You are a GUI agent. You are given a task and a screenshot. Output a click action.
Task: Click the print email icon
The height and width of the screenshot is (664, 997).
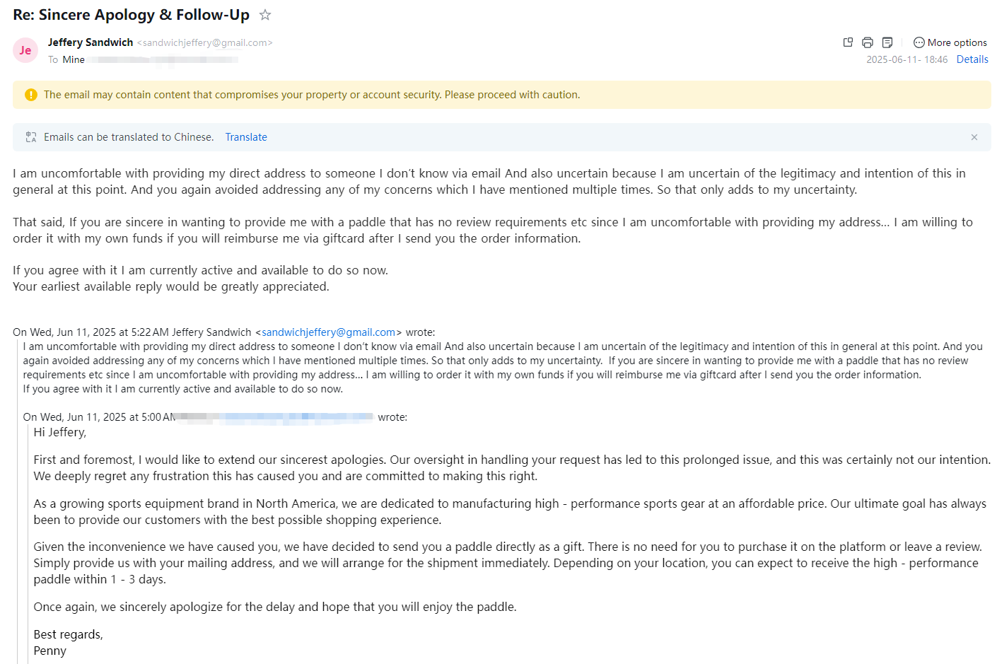tap(868, 42)
